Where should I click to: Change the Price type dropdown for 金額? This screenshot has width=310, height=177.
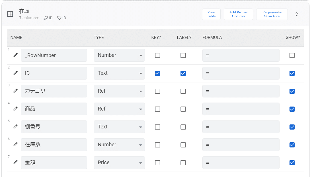point(119,163)
